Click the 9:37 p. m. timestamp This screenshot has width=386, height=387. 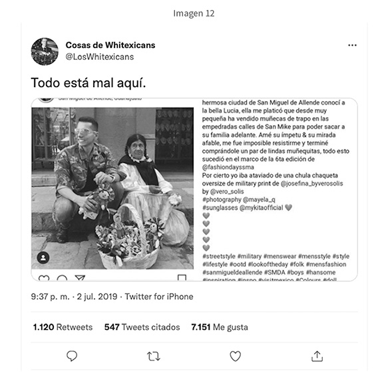point(51,297)
